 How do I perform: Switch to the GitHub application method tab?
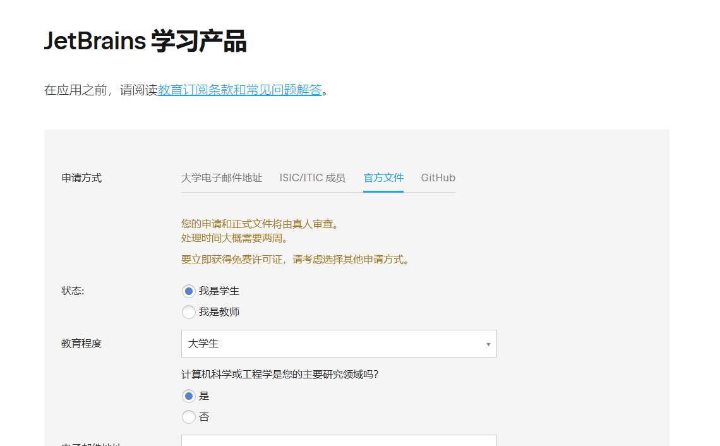point(438,178)
